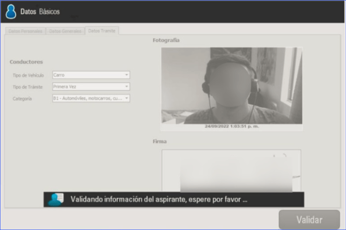
Task: Click the Firma section label
Action: (160, 141)
